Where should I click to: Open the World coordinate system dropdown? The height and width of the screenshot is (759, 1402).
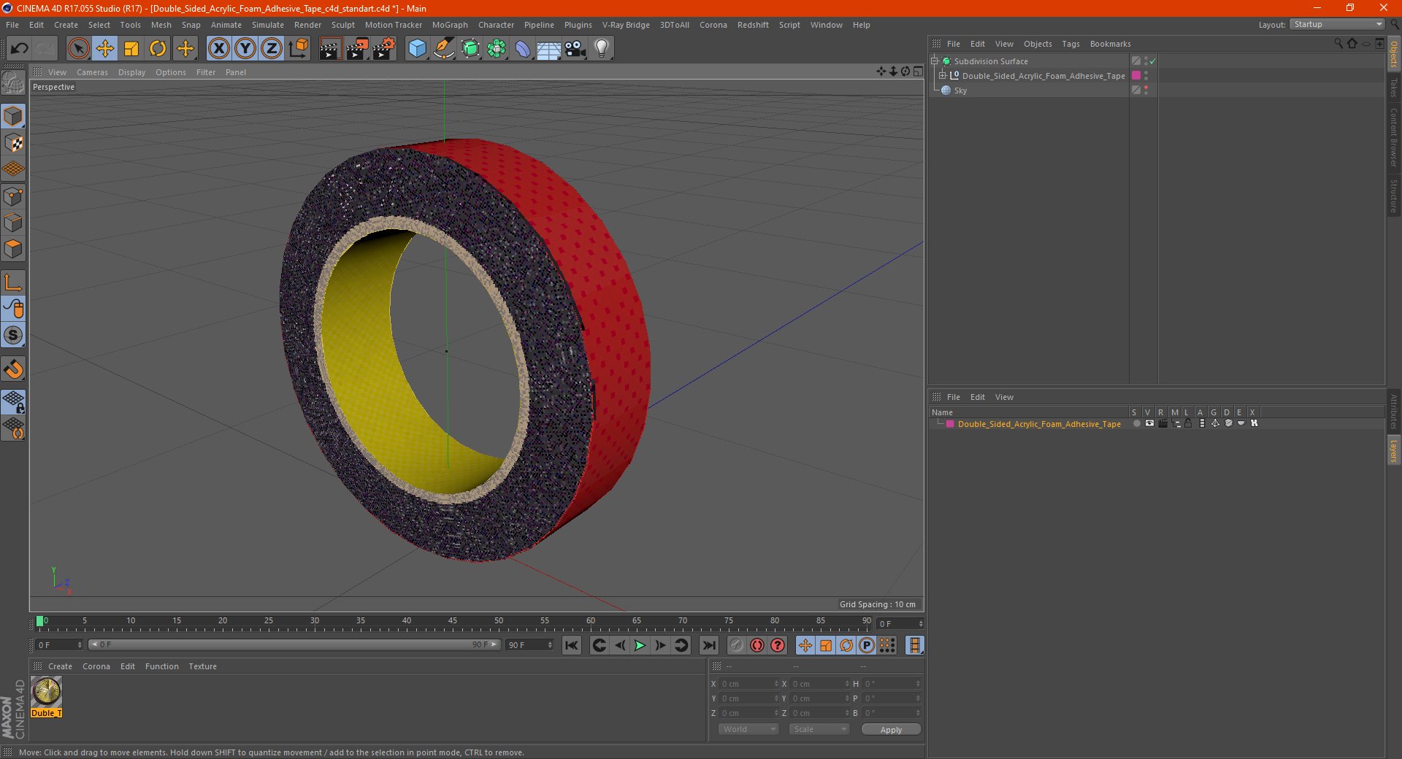click(x=748, y=729)
